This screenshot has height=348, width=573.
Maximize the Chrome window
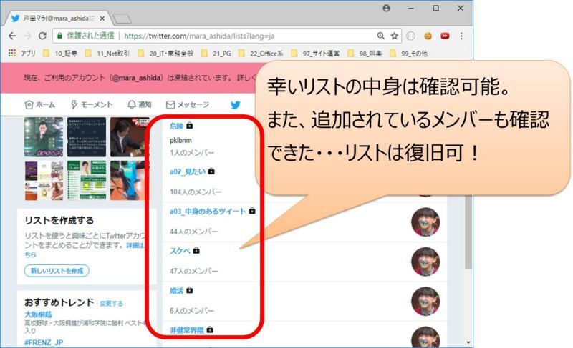click(436, 8)
